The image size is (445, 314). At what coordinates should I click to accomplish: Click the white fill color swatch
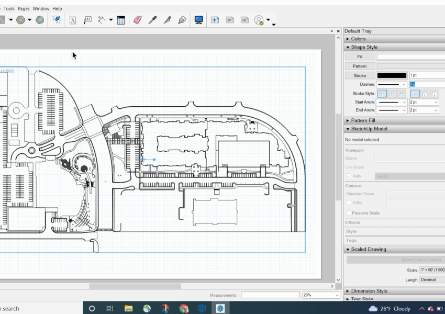point(410,57)
